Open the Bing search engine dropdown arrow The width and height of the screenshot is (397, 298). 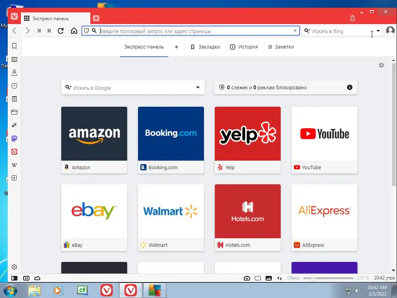coord(378,31)
